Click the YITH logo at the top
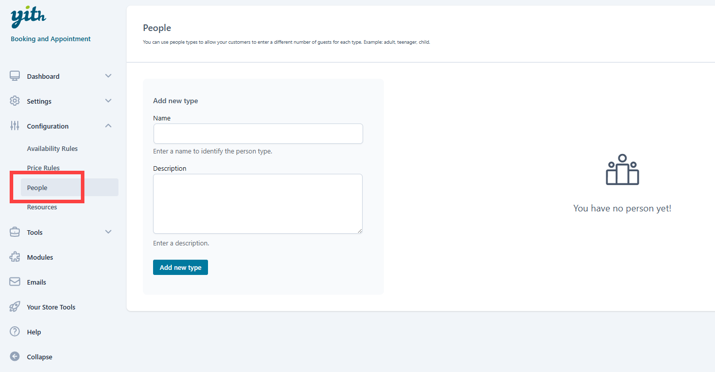715x372 pixels. [x=28, y=16]
